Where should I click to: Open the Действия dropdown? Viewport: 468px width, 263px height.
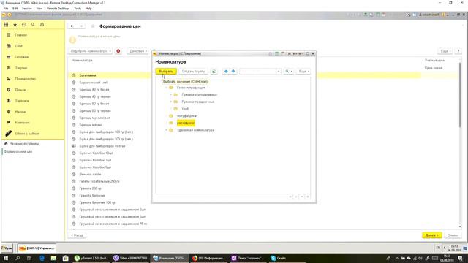138,51
